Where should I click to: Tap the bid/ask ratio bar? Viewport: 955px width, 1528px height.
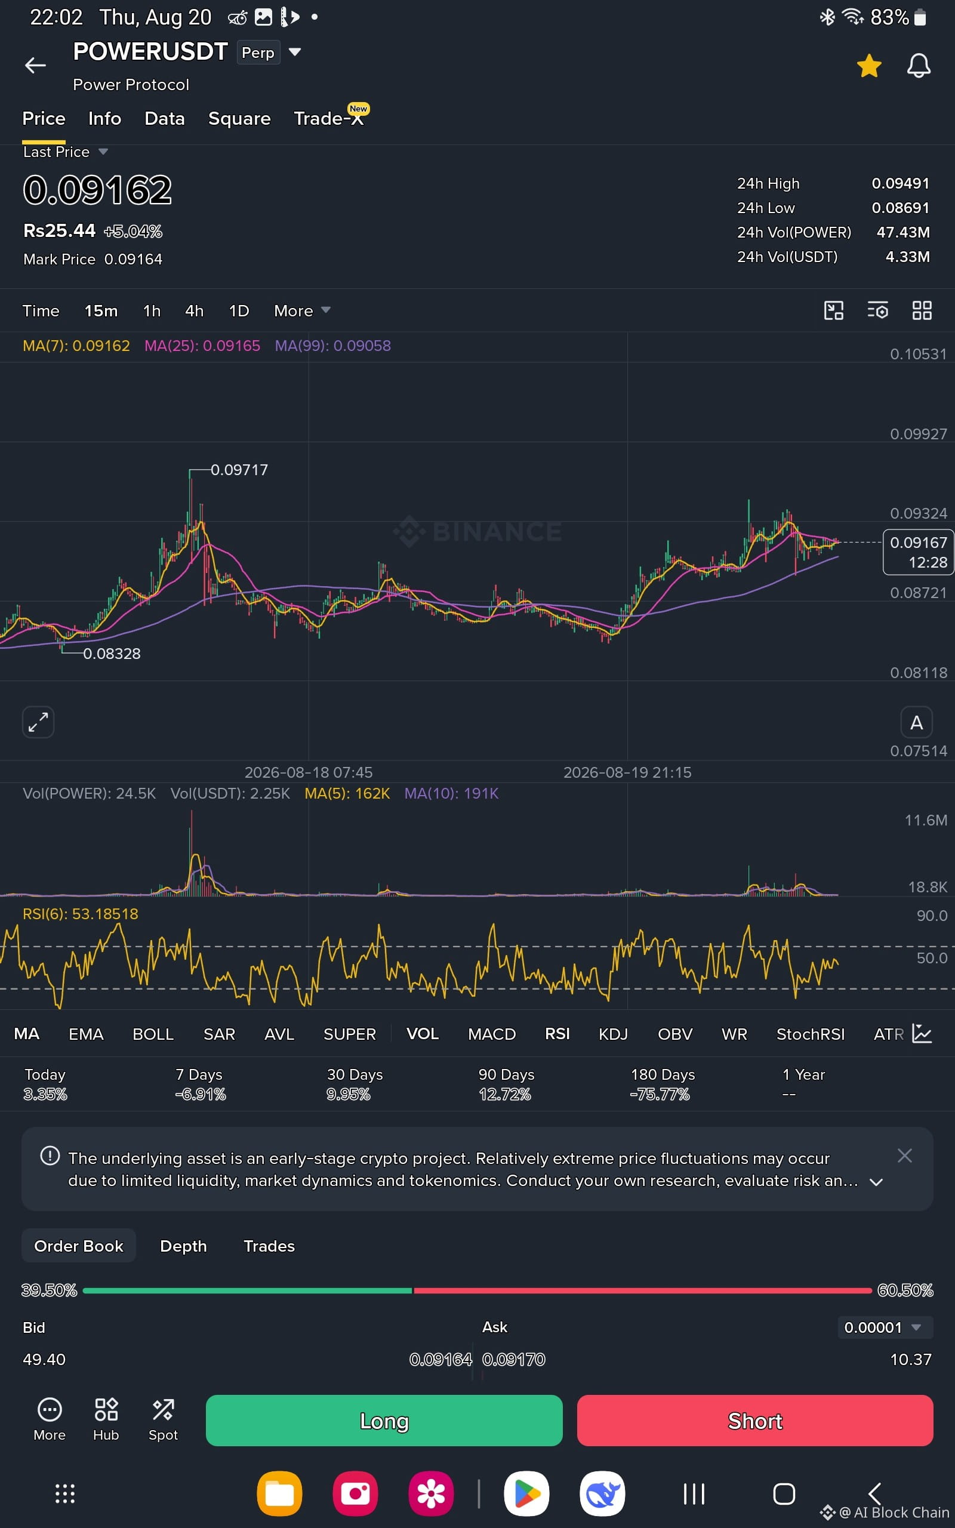click(x=477, y=1290)
